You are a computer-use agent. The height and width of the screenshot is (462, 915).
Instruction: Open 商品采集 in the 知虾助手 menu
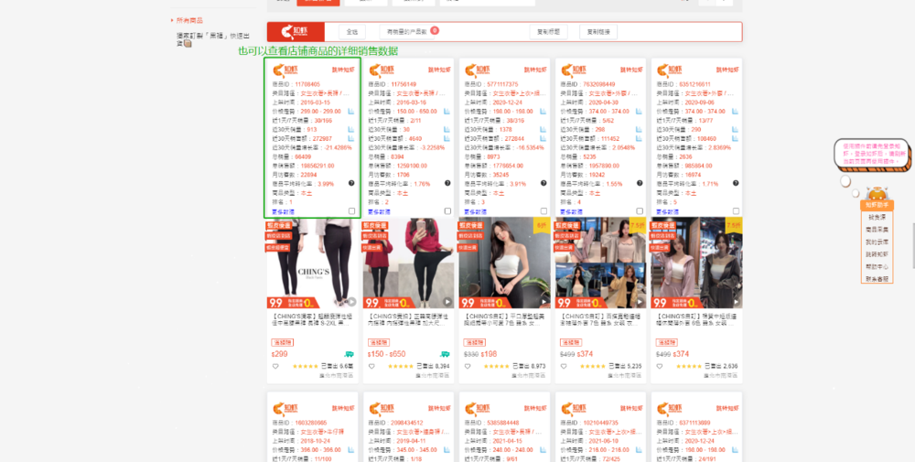pos(877,230)
